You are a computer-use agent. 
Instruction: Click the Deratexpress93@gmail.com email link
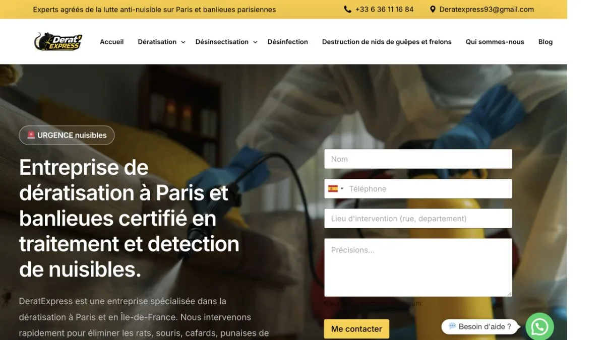487,9
